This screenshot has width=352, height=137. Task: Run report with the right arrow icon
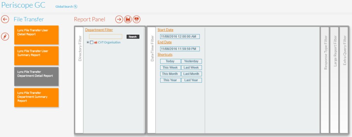click(x=119, y=19)
